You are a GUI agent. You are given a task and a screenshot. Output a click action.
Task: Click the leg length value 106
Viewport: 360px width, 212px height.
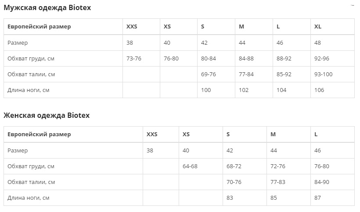[319, 90]
